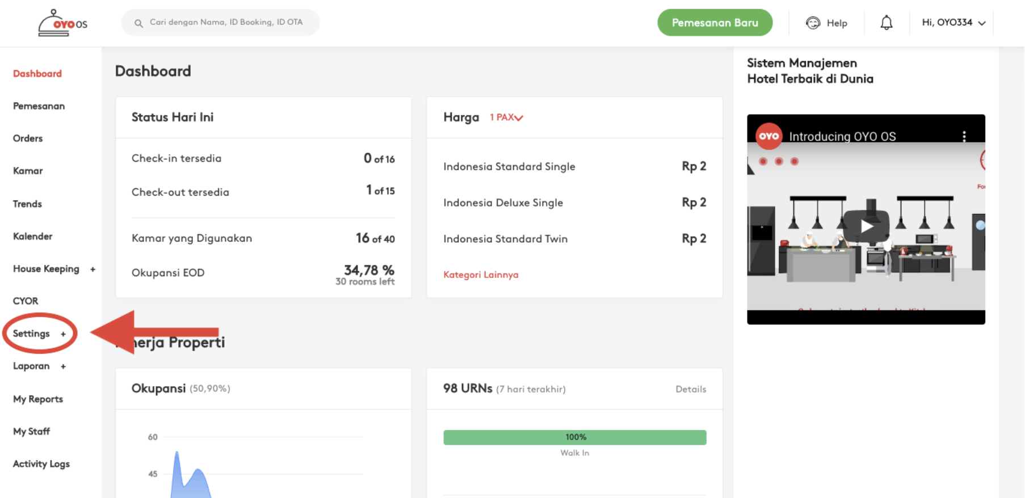Click the Help label in header
Viewport: 1025px width, 498px height.
[837, 23]
